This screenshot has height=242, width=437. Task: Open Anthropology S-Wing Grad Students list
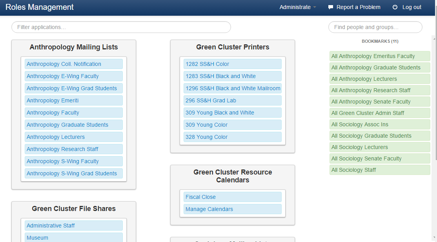coord(72,173)
